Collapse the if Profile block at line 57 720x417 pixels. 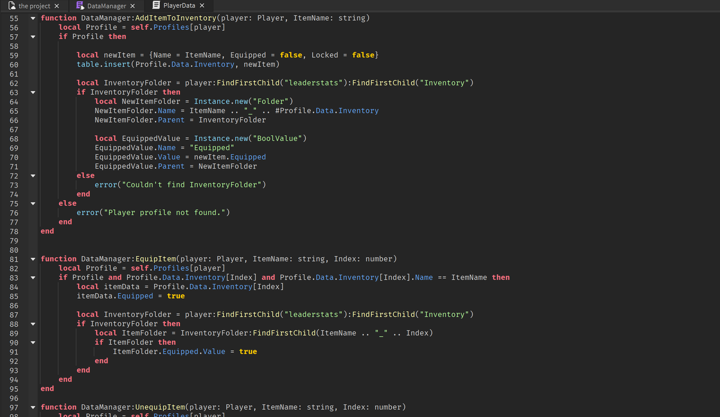click(x=32, y=37)
